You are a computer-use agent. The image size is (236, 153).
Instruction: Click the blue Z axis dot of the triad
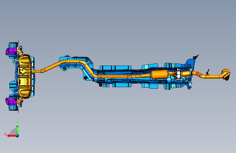18,136
